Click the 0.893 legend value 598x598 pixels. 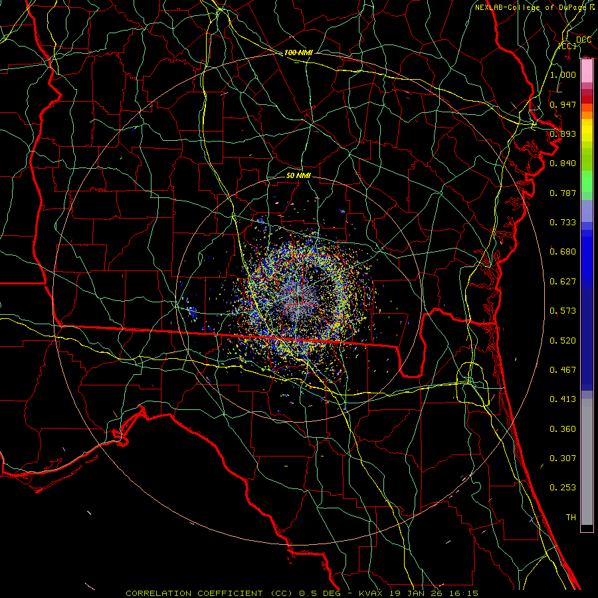pos(563,134)
